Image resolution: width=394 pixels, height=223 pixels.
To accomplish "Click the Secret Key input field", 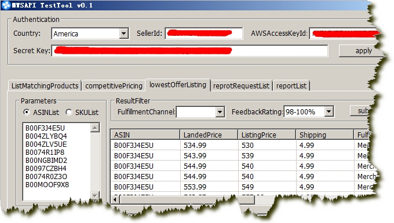I will pyautogui.click(x=189, y=51).
